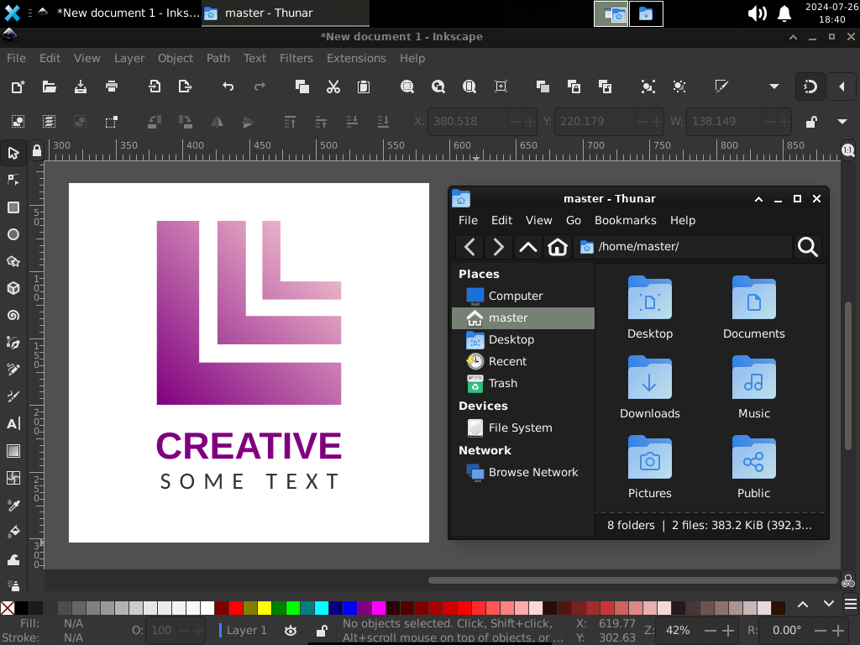The width and height of the screenshot is (860, 645).
Task: Click the Print icon in toolbar
Action: pyautogui.click(x=112, y=87)
